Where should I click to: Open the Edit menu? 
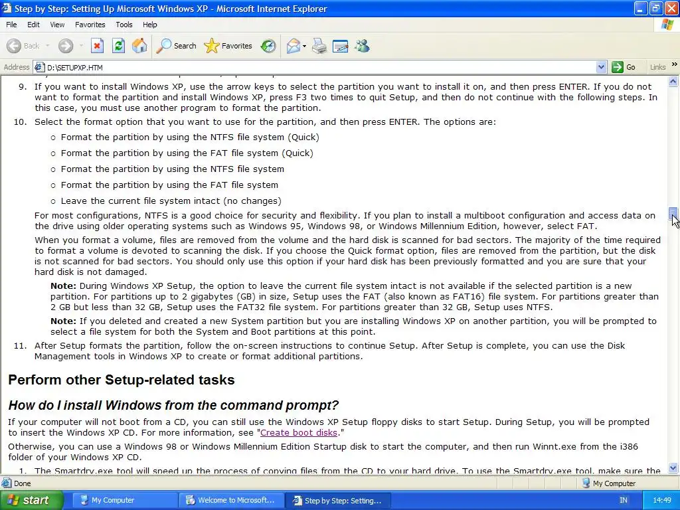coord(33,25)
